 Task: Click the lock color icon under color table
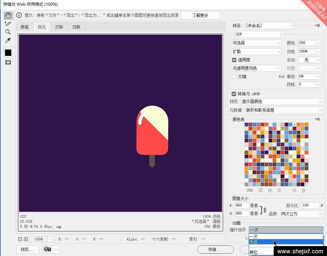(x=279, y=191)
